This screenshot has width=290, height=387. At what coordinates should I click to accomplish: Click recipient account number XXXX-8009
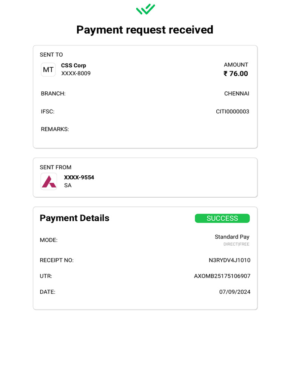coord(76,73)
